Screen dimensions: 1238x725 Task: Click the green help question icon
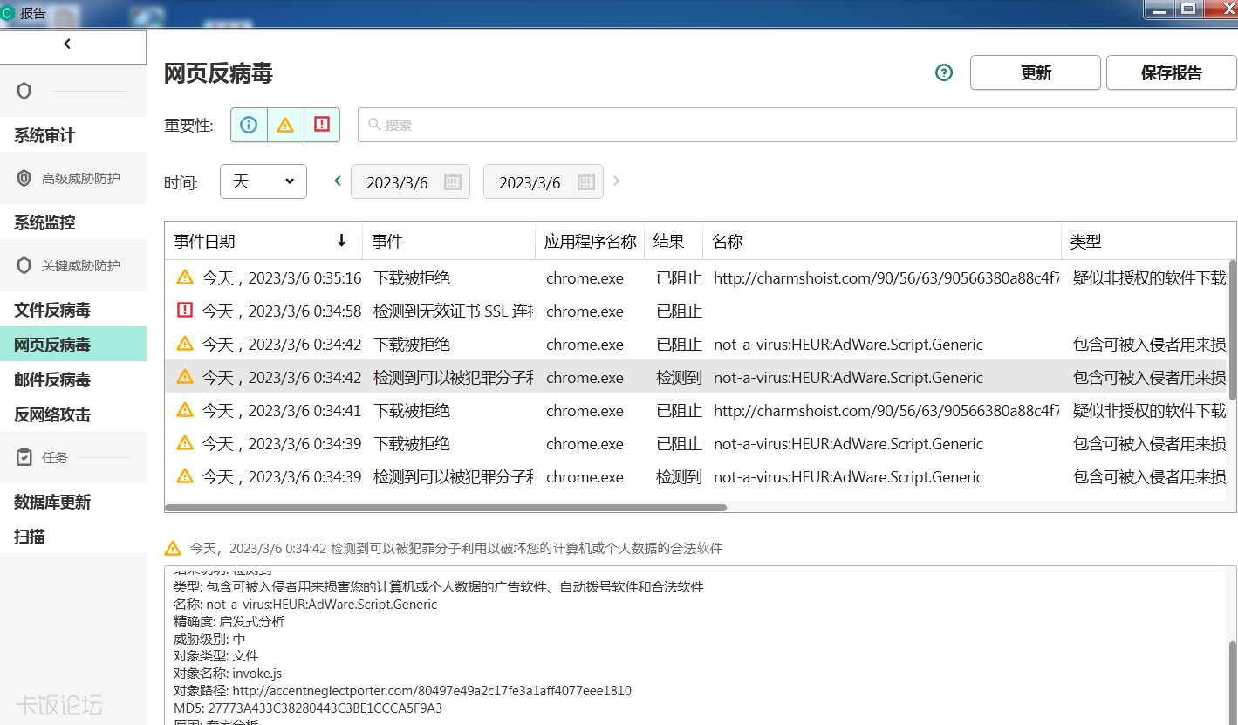(x=944, y=73)
